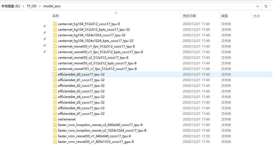273x145 pixels.
Task: Expand chevron after TF_OD in path
Action: point(40,6)
